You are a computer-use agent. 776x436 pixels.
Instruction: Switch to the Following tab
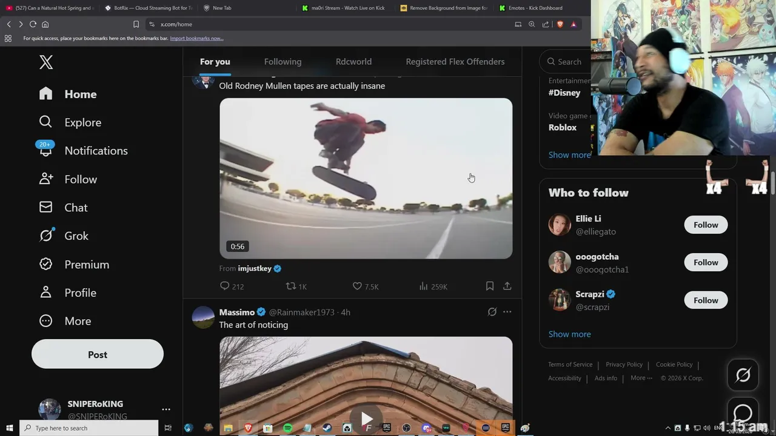(283, 62)
